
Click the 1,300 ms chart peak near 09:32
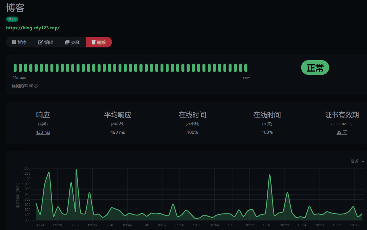tap(76, 169)
